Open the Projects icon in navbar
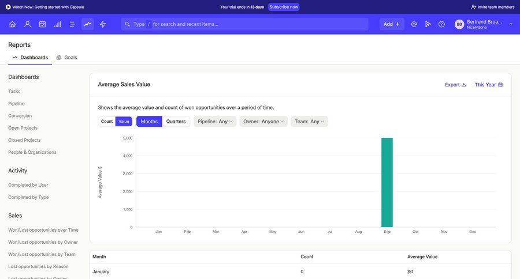The width and height of the screenshot is (520, 279). coord(72,24)
